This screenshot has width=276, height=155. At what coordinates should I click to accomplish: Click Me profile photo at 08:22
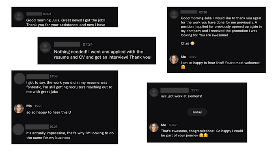point(174,59)
